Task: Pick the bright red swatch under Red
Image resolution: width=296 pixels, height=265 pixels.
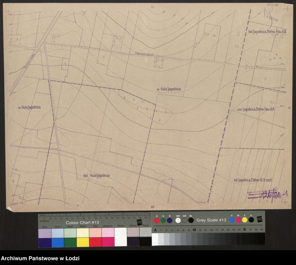Action: (x=95, y=242)
